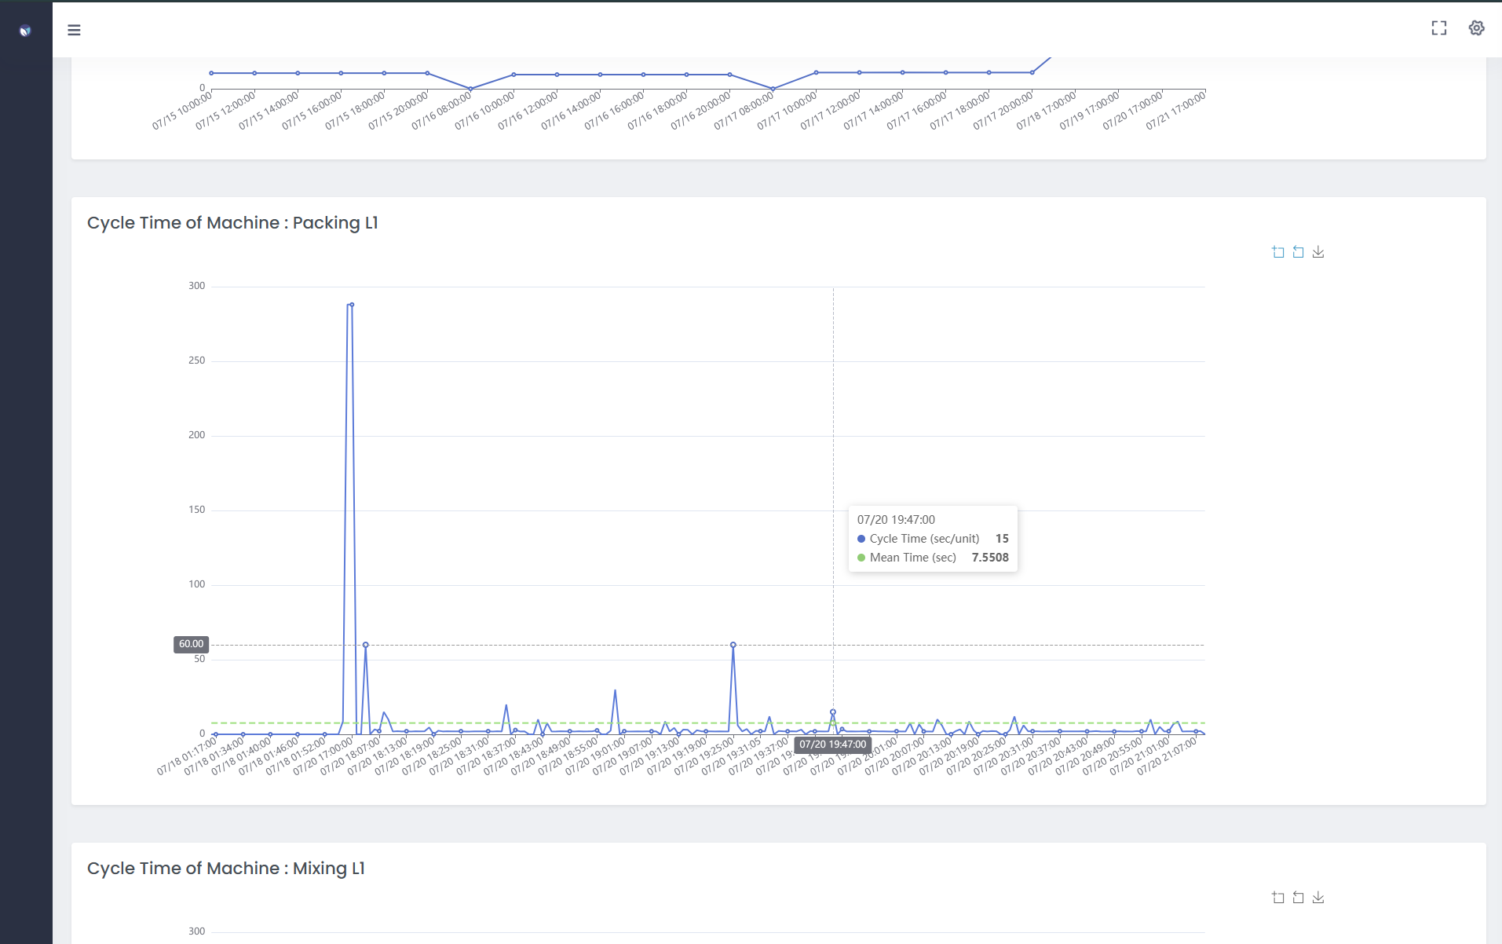This screenshot has width=1502, height=944.
Task: Click the app logo in the sidebar
Action: coord(25,31)
